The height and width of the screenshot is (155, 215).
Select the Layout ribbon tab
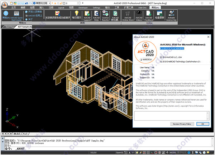point(61,8)
